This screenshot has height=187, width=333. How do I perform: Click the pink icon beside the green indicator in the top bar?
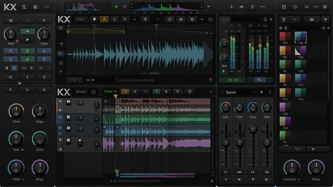coord(125,7)
